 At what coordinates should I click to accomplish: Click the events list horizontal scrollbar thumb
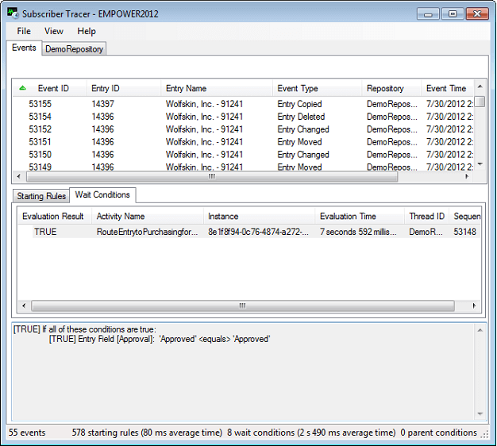212,176
